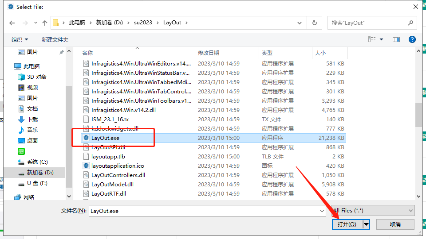The width and height of the screenshot is (426, 239).
Task: Open 音乐 folder in sidebar
Action: click(32, 130)
